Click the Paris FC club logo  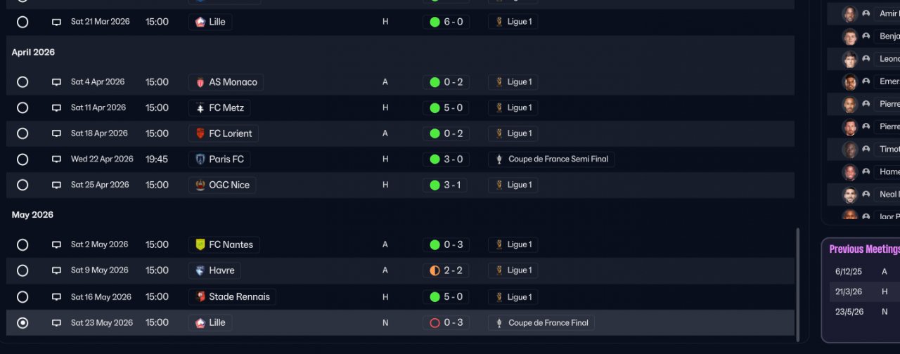[200, 159]
